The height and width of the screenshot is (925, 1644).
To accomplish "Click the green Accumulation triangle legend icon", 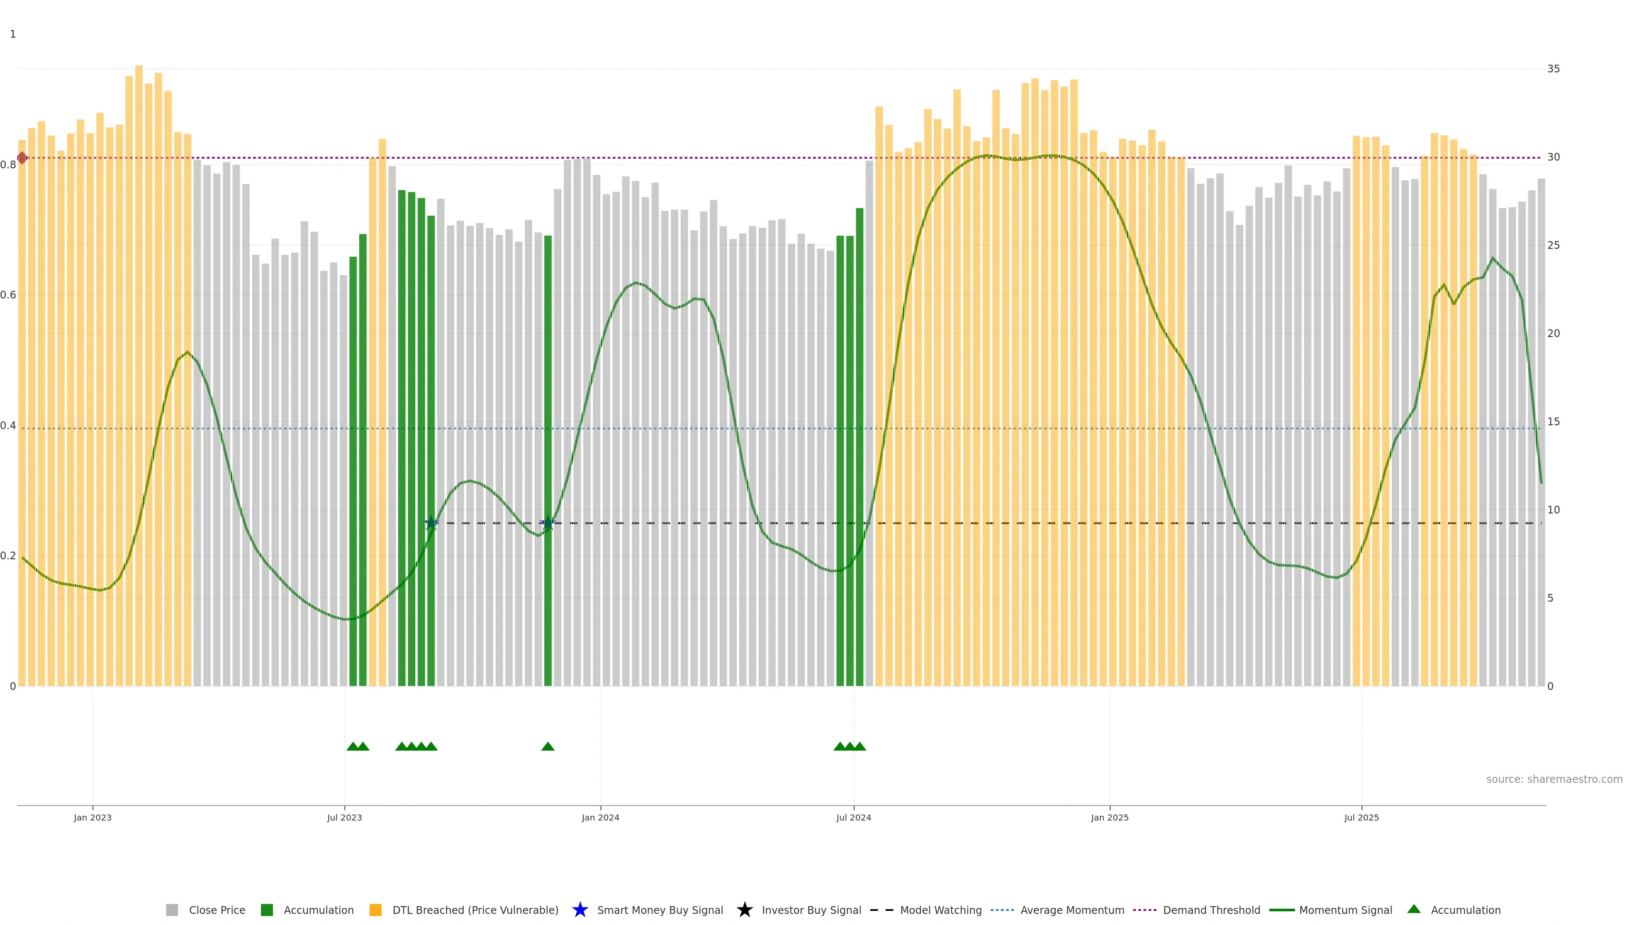I will pyautogui.click(x=1414, y=909).
